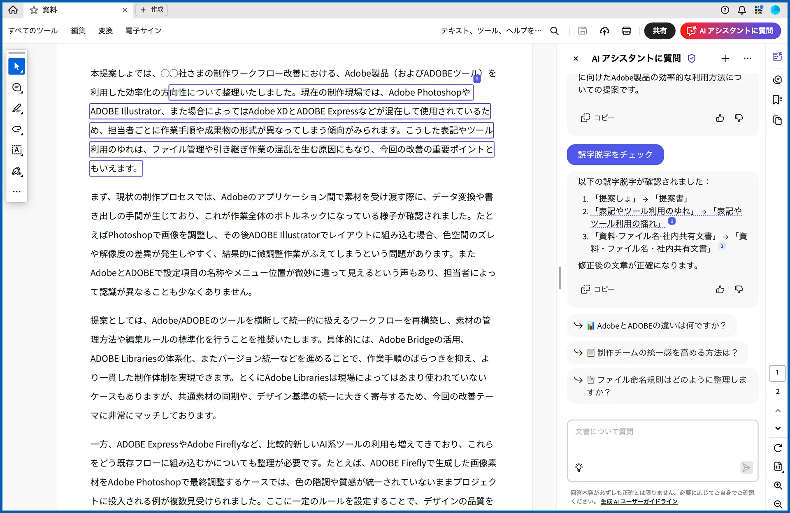Go to next page with down chevron
Screen dimensions: 790x513
[778, 428]
